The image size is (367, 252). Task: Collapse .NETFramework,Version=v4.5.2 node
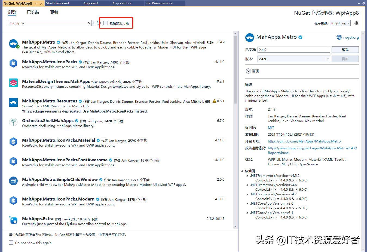[x=247, y=176]
